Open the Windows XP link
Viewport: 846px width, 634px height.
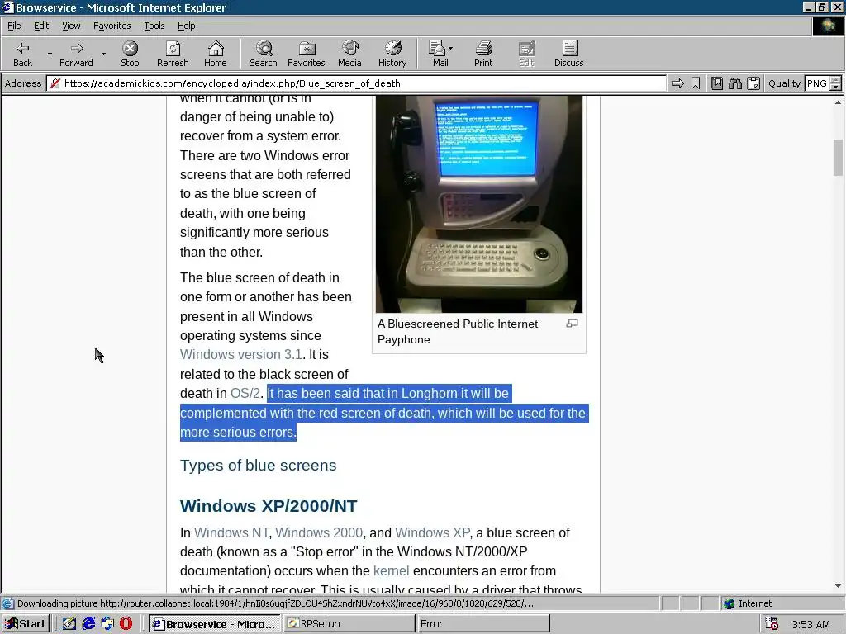tap(432, 532)
